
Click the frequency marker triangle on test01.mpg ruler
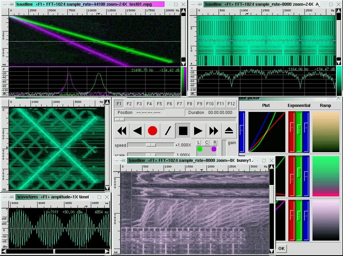tap(99, 14)
